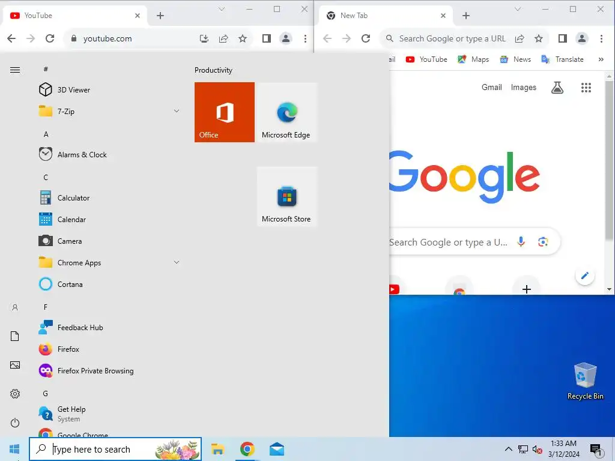This screenshot has height=461, width=615.
Task: Open the Mail app from taskbar
Action: [277, 449]
